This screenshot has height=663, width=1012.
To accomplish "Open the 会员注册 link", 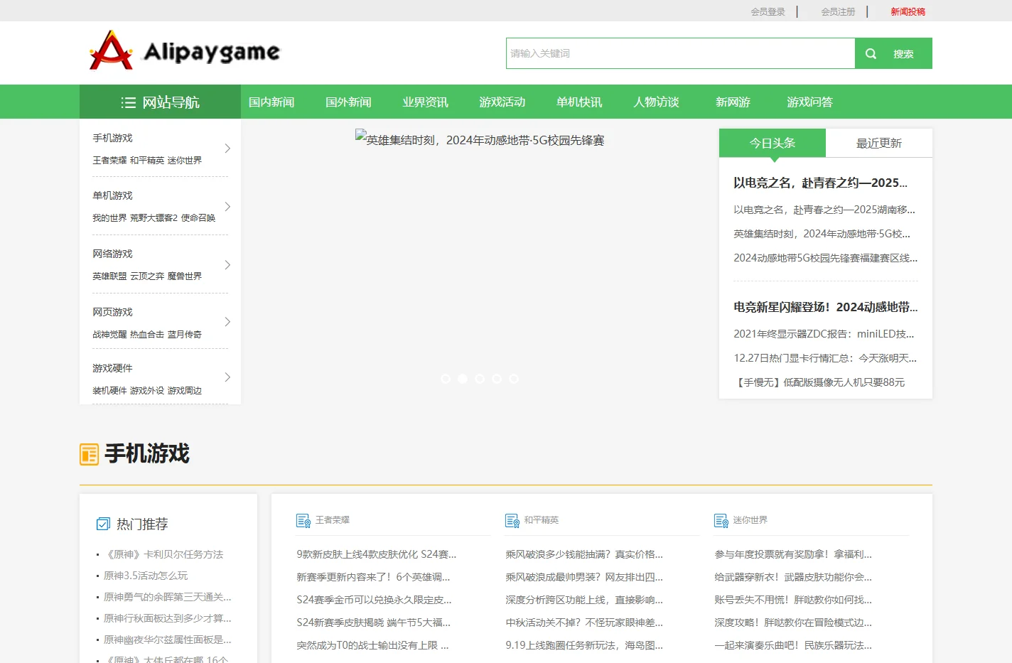I will [x=839, y=11].
